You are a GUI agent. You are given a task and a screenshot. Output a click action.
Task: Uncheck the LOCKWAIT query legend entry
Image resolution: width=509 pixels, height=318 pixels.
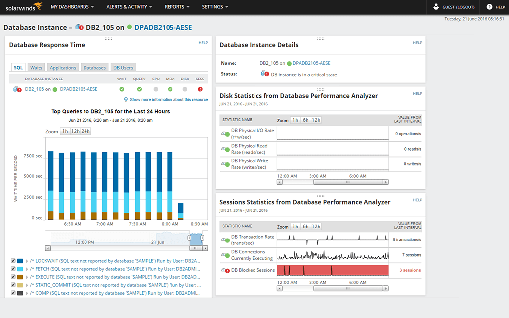pyautogui.click(x=12, y=260)
